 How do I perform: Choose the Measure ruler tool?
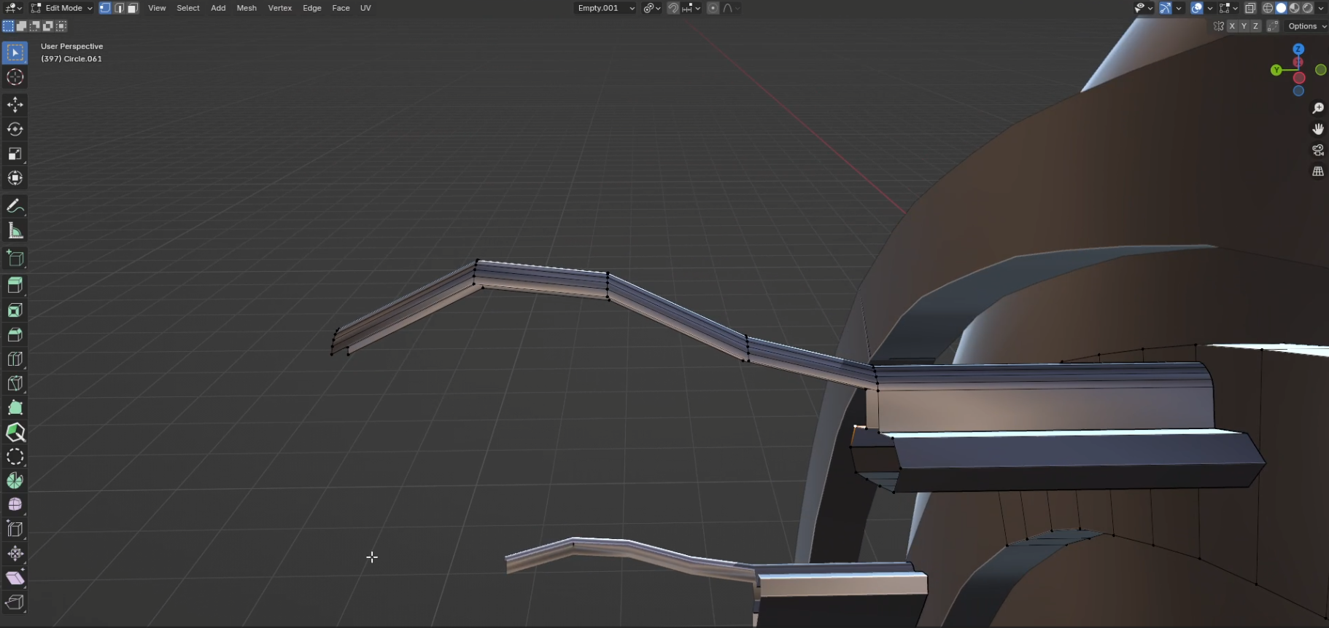[x=15, y=231]
